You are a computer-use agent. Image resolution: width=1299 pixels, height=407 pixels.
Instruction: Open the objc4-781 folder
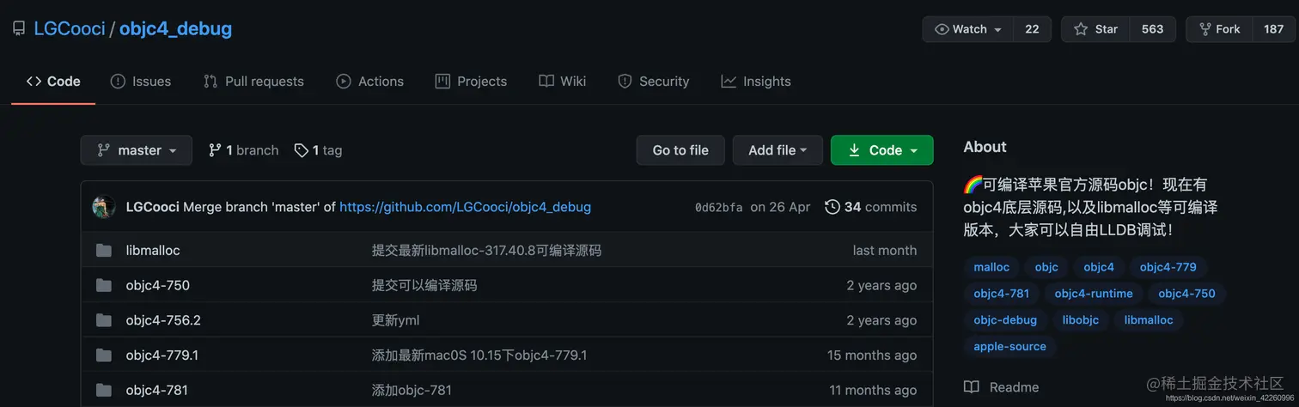(x=156, y=390)
